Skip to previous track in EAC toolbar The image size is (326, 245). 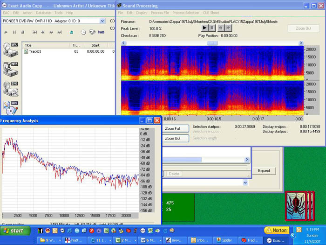[x=35, y=32]
